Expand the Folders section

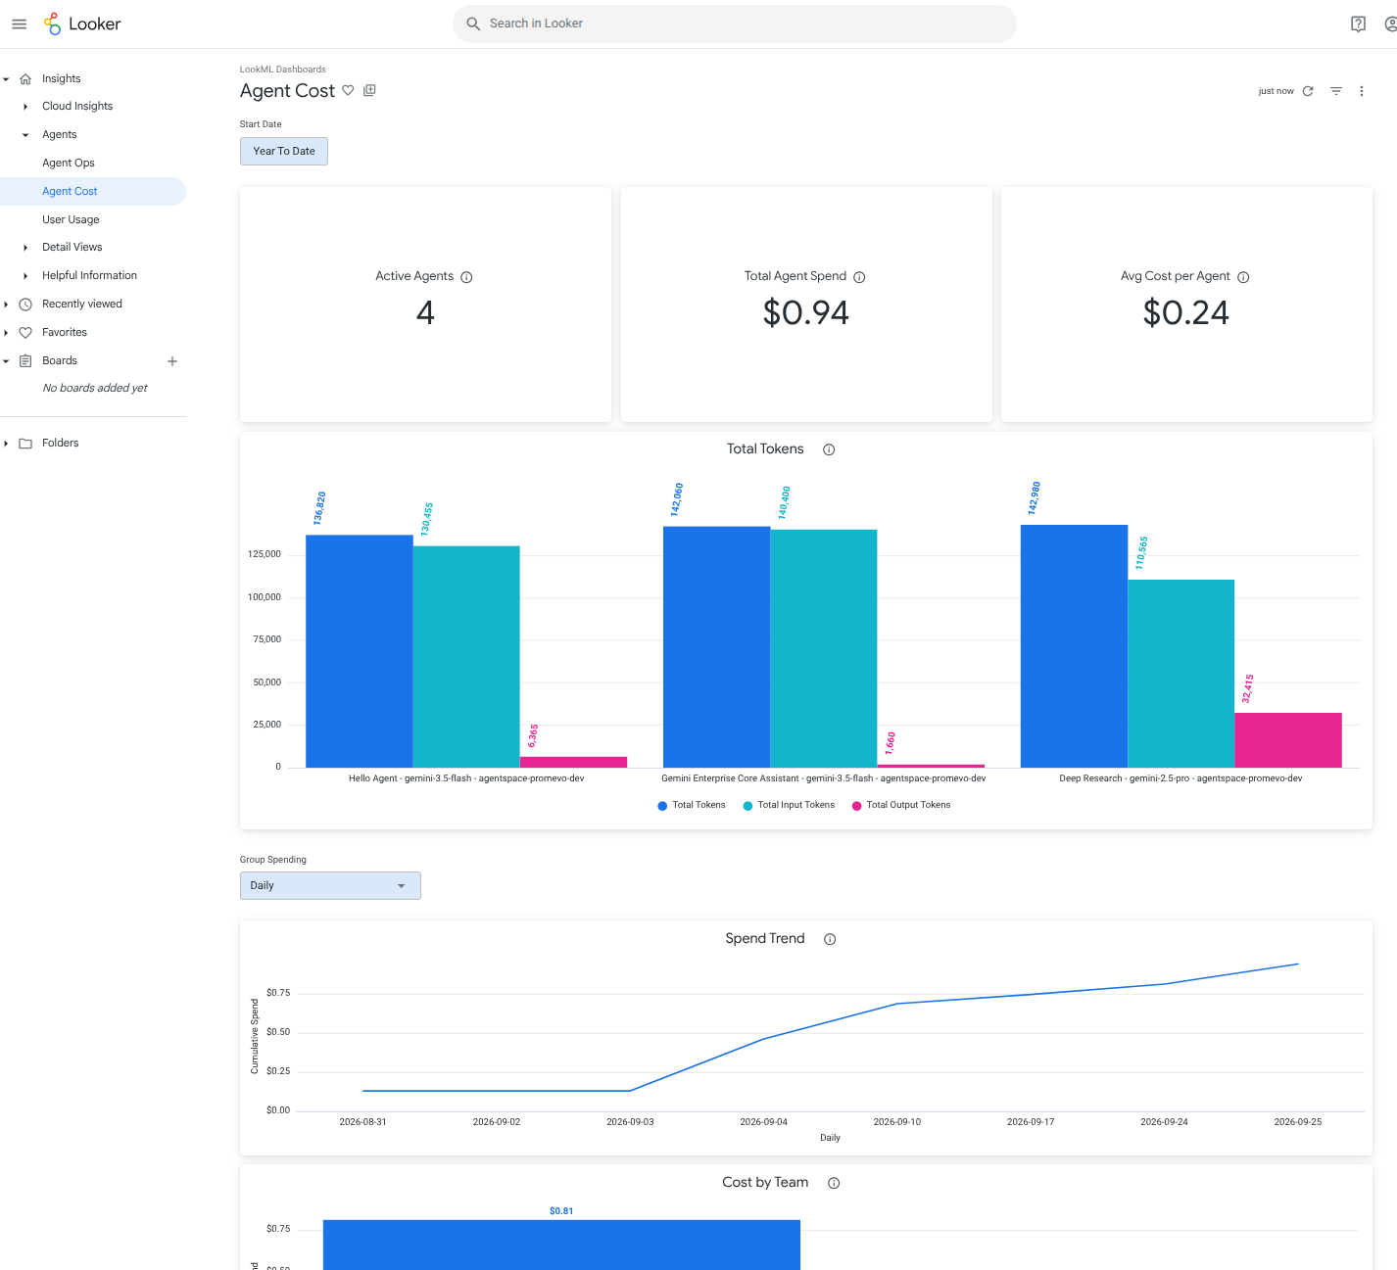pyautogui.click(x=6, y=444)
